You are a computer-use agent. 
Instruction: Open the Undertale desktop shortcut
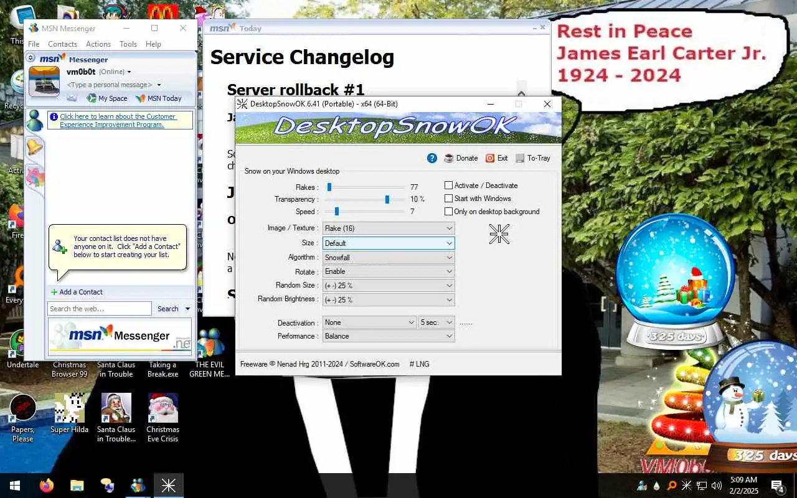23,349
